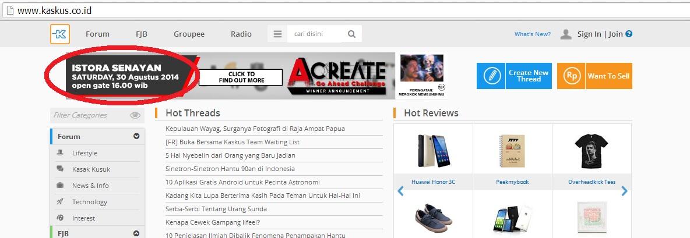Click Sign In link
The width and height of the screenshot is (690, 238).
(589, 34)
